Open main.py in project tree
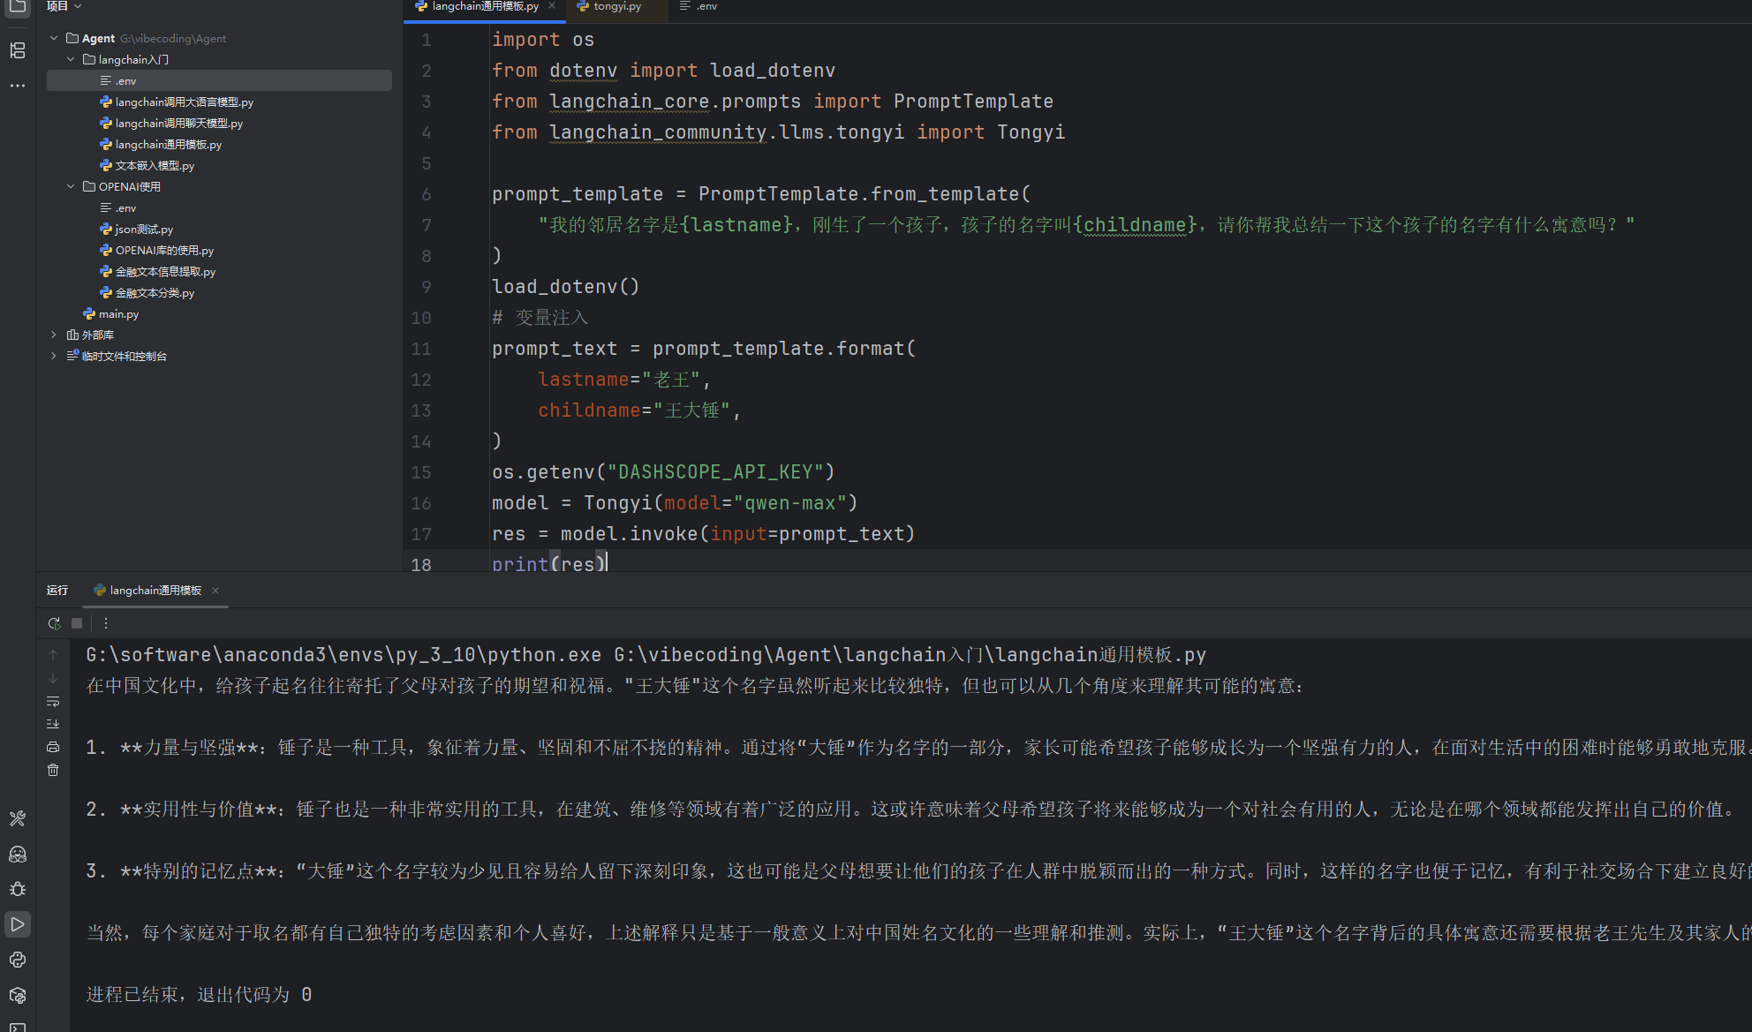This screenshot has width=1752, height=1032. click(118, 313)
